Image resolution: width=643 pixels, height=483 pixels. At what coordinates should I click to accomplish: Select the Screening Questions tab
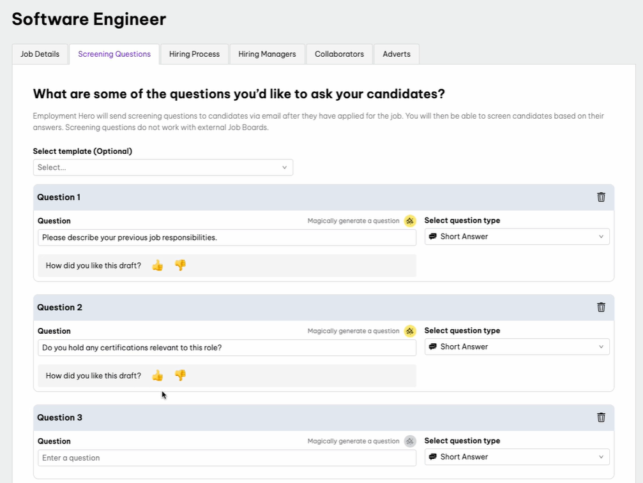click(x=114, y=54)
